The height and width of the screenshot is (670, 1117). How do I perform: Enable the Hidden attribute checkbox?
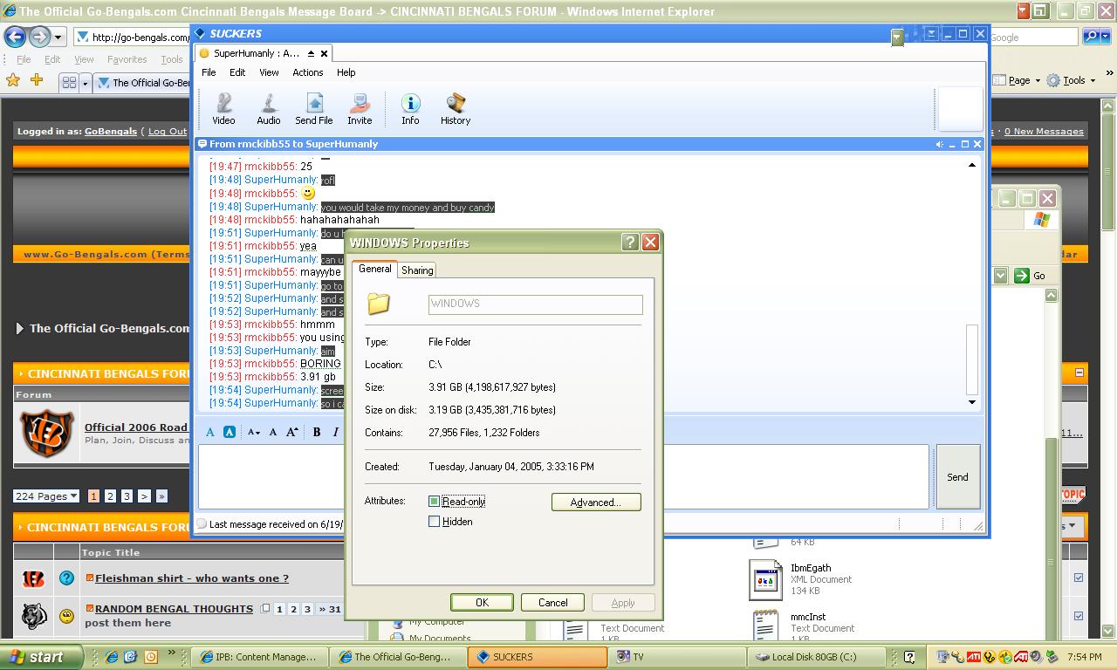[434, 522]
